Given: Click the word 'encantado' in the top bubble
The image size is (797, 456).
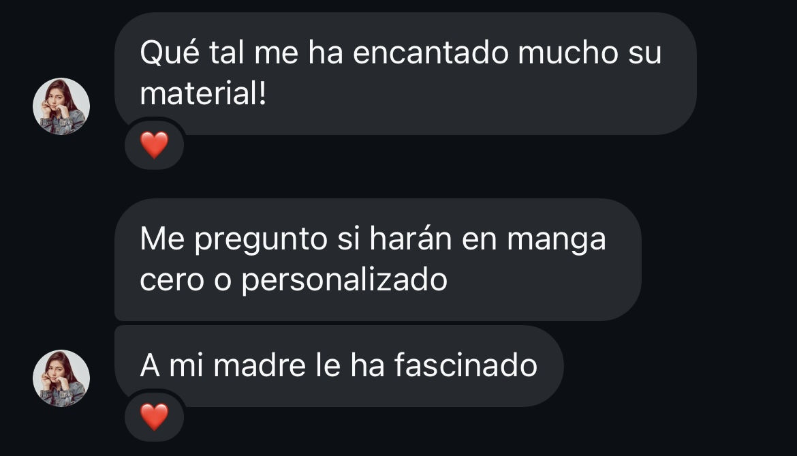Looking at the screenshot, I should click(x=431, y=53).
